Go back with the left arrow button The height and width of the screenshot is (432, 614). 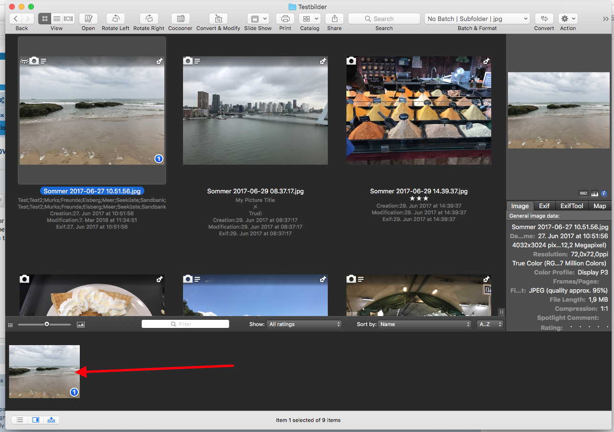pos(16,19)
